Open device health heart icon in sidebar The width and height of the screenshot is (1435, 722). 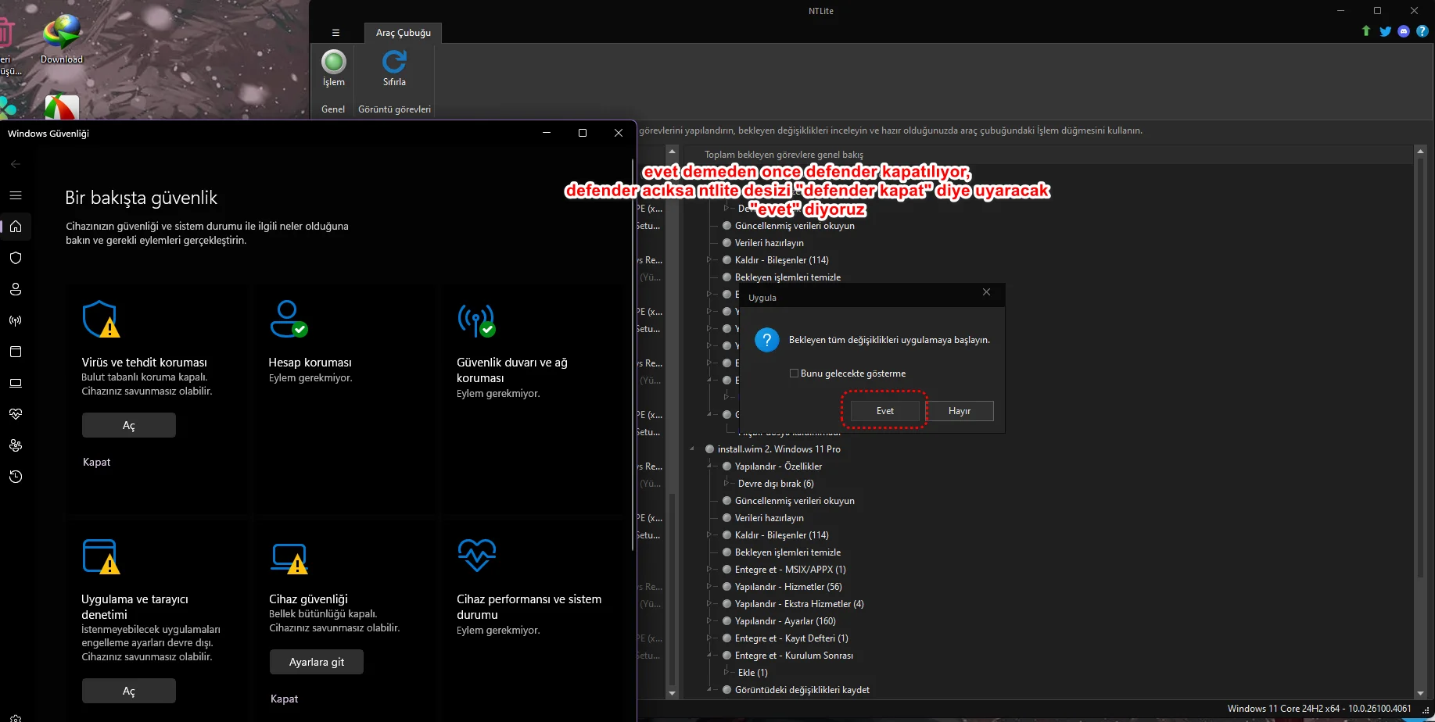tap(16, 414)
